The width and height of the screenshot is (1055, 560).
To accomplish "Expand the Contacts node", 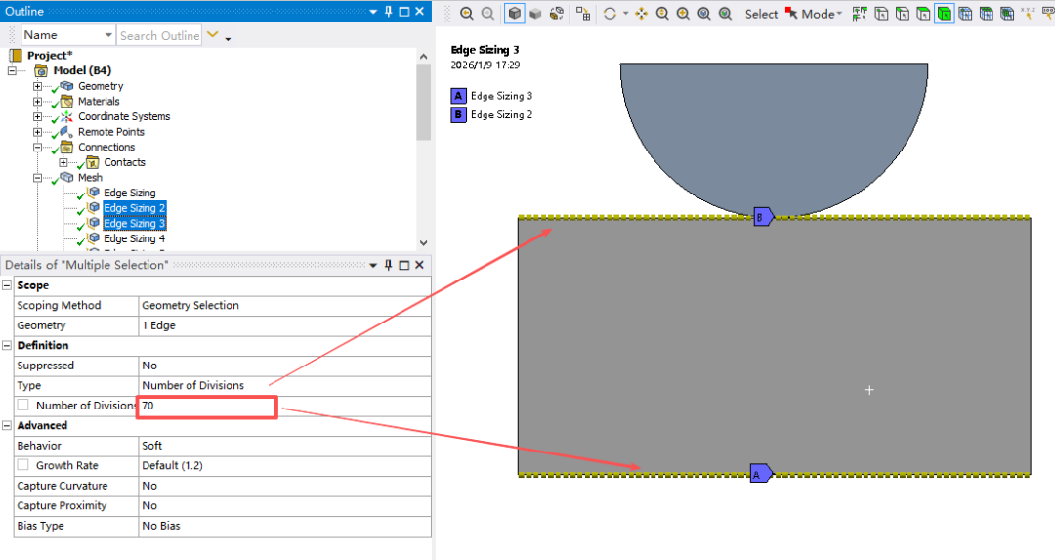I will (x=63, y=163).
